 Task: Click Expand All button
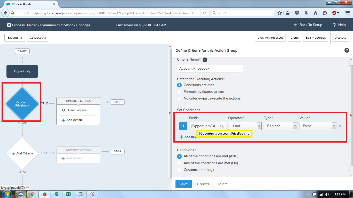[x=15, y=38]
